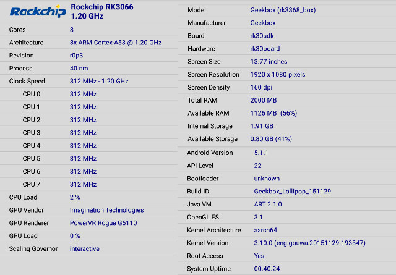Click the Scaling Governor label

33,249
